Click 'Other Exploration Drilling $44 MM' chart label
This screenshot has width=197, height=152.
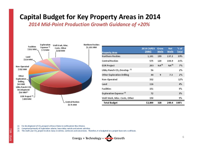pos(21,80)
